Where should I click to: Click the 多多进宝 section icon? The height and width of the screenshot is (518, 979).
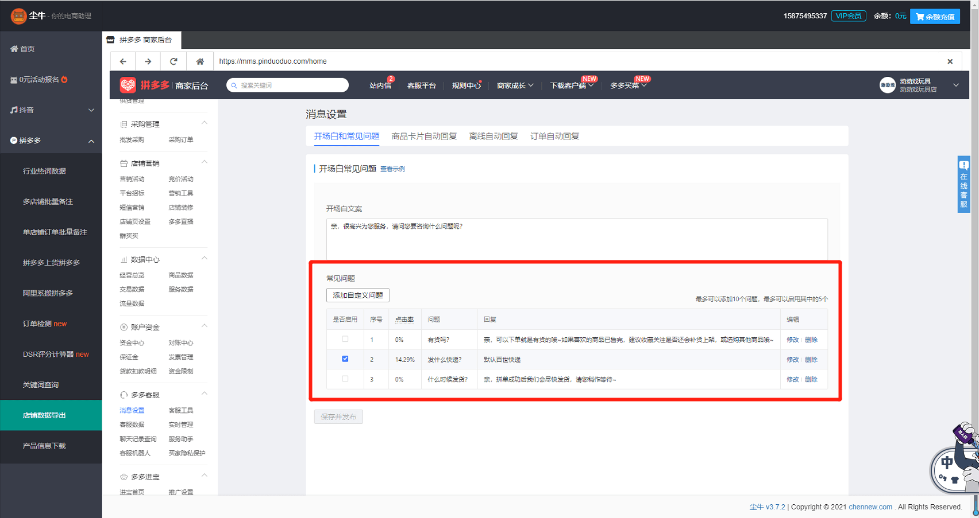[124, 477]
